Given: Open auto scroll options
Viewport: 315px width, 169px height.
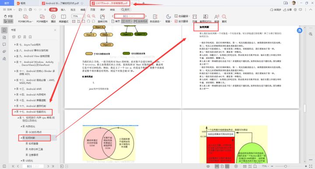Looking at the screenshot, I should coord(155,19).
